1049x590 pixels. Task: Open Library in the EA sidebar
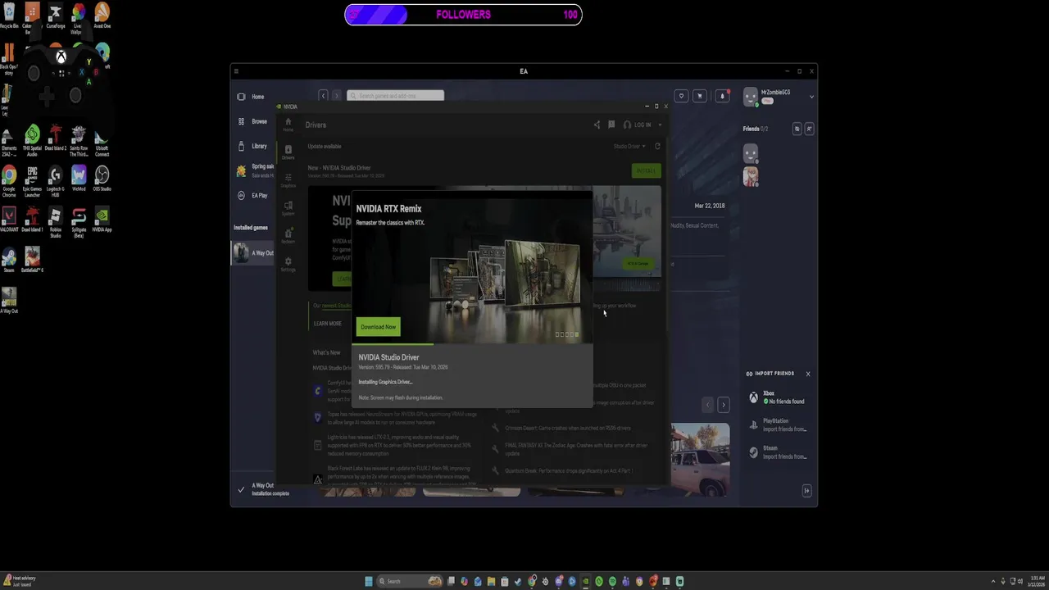(253, 146)
